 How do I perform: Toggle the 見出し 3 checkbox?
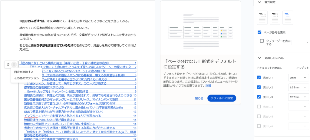click(259, 97)
